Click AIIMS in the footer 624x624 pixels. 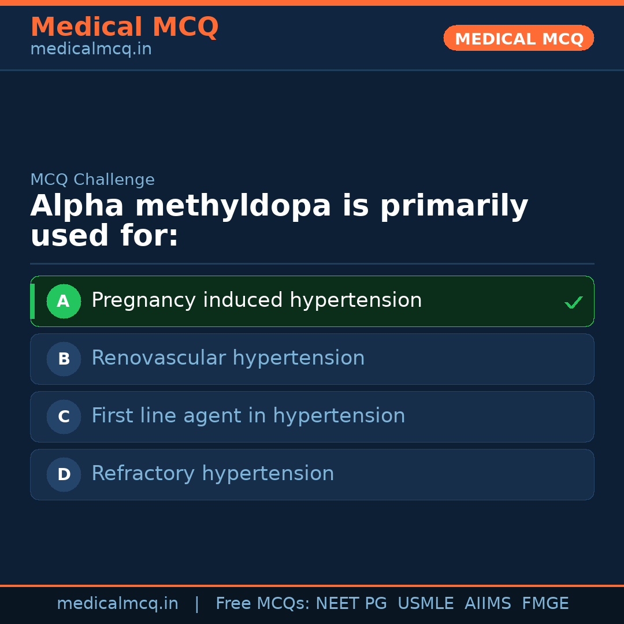tap(488, 604)
